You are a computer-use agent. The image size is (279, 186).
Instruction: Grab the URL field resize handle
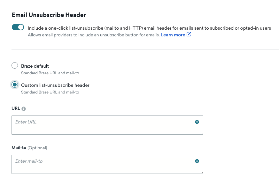(201, 133)
